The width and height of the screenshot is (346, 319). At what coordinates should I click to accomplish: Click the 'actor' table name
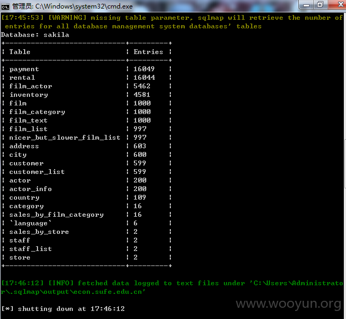20,180
